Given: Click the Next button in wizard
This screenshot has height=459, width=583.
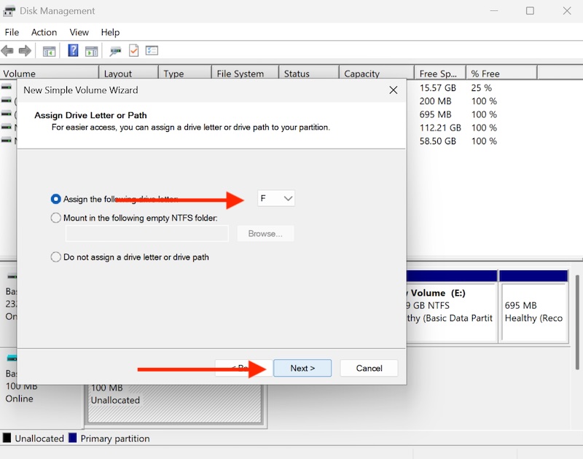Looking at the screenshot, I should point(302,368).
